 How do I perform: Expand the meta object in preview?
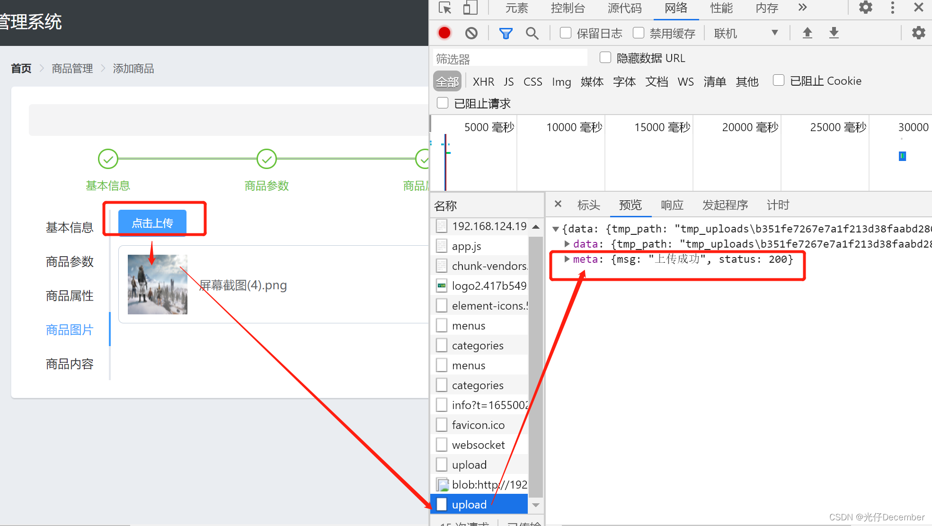click(567, 259)
